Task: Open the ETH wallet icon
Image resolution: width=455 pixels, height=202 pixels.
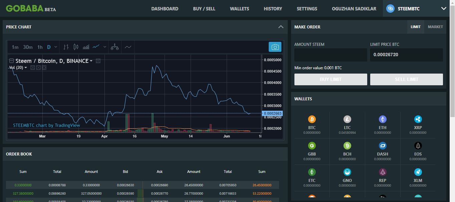Action: (x=383, y=119)
